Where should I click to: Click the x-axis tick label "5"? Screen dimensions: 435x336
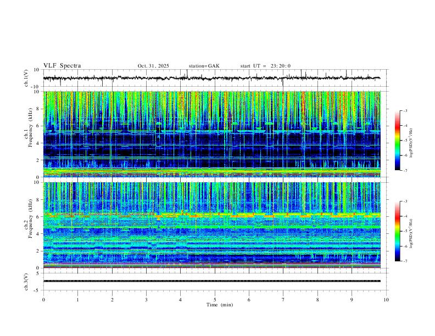[215, 300]
